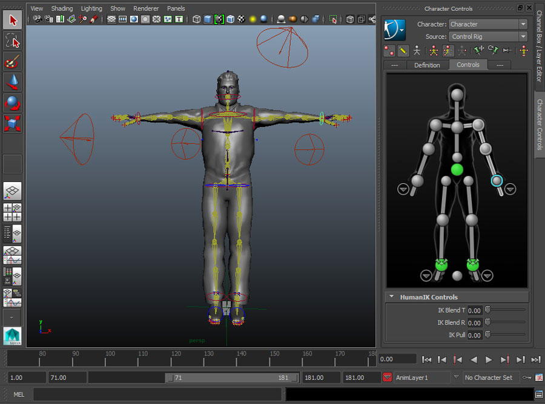Collapse the HumanIK Controls section

coord(391,296)
